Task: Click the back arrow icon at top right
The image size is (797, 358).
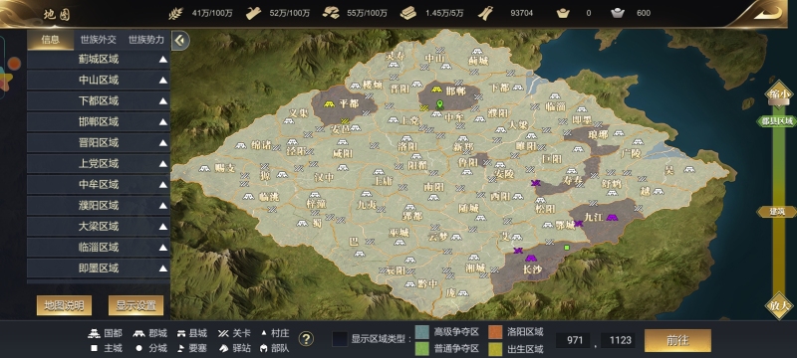Action: point(767,13)
